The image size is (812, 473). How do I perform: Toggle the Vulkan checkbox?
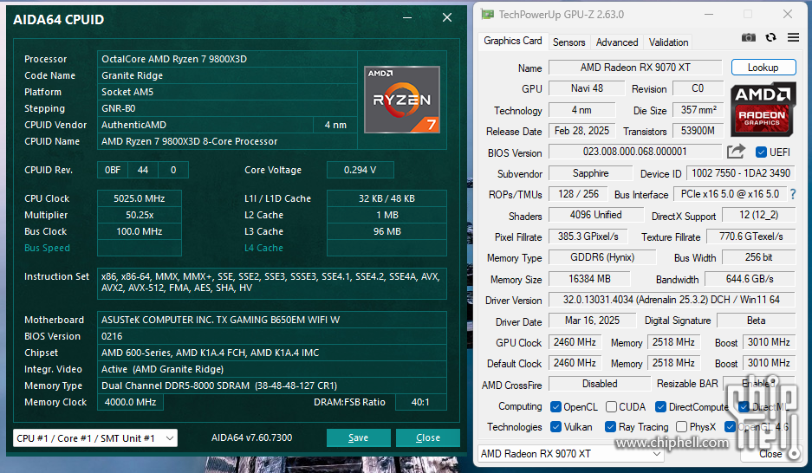click(x=555, y=427)
